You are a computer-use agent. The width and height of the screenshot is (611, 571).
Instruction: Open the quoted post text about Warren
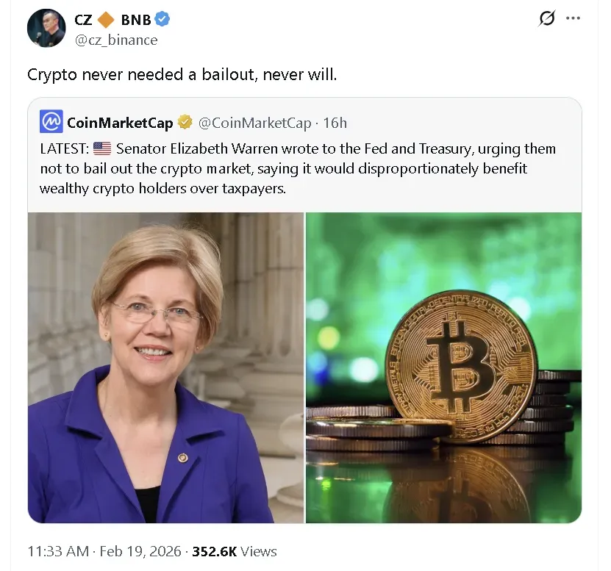click(x=298, y=168)
